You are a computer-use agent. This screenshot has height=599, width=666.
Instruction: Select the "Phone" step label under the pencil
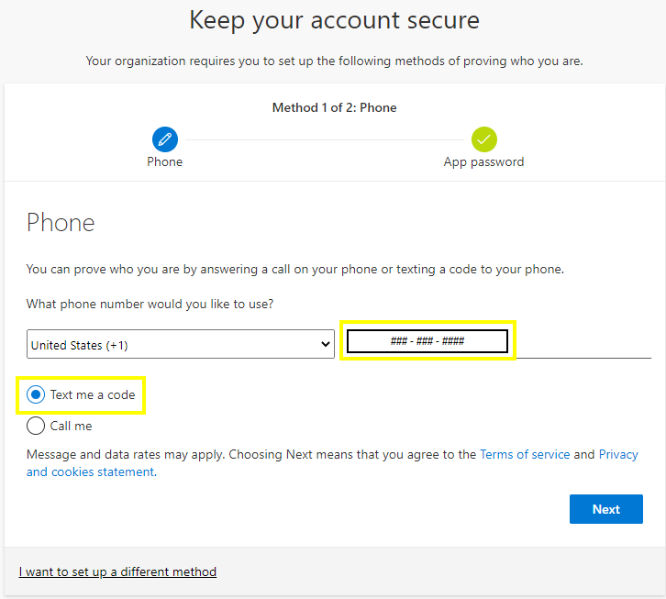pyautogui.click(x=165, y=161)
